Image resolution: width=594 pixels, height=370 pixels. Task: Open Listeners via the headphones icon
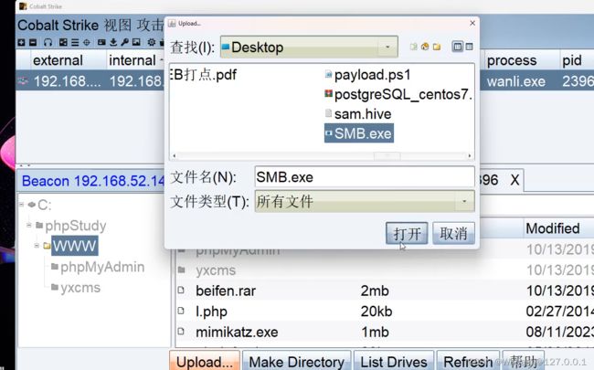click(x=48, y=42)
